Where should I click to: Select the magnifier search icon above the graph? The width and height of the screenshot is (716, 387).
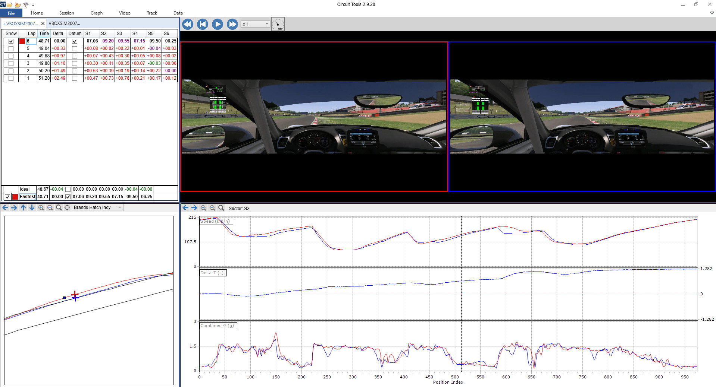coord(221,208)
